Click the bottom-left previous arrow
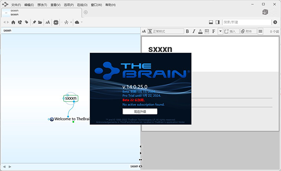Screen dimensions: 281x171 4,167
